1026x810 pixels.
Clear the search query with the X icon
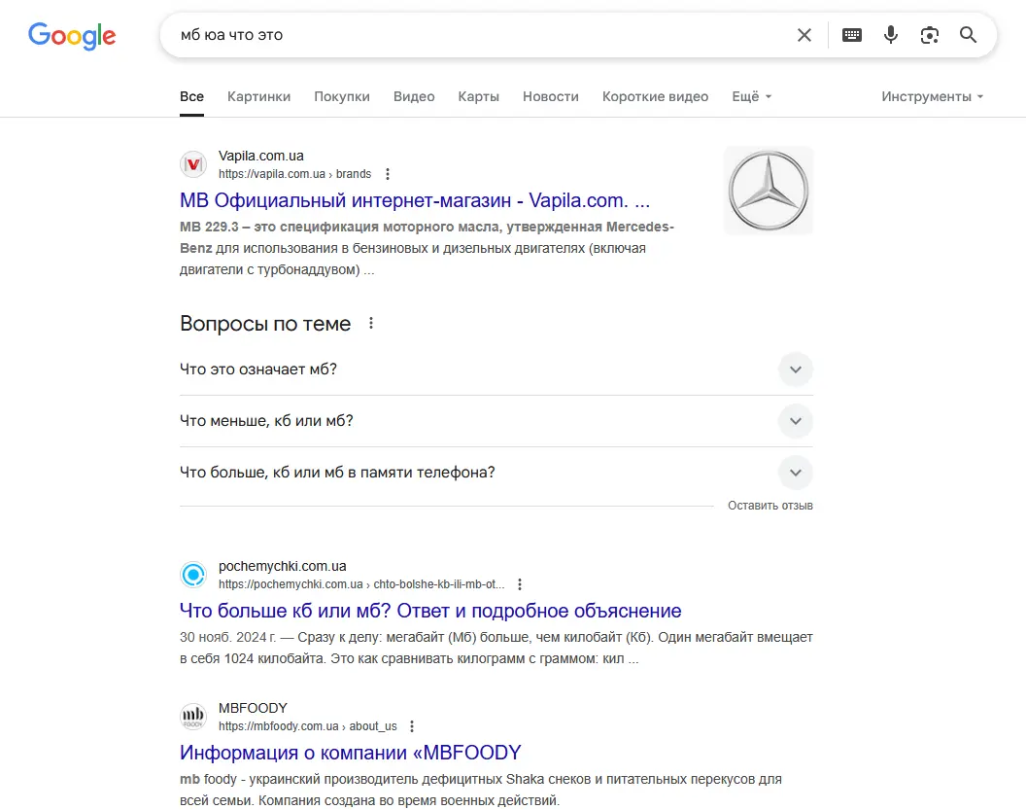(x=804, y=35)
